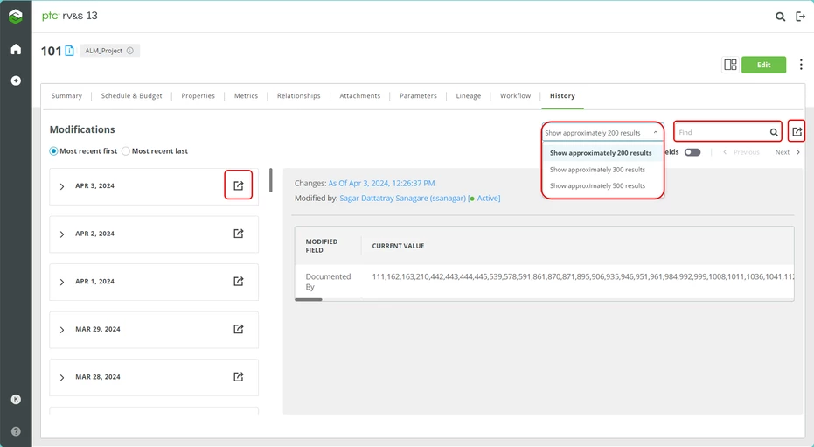Screen dimensions: 814x447
Task: Click the search icon in Find field
Action: (774, 132)
